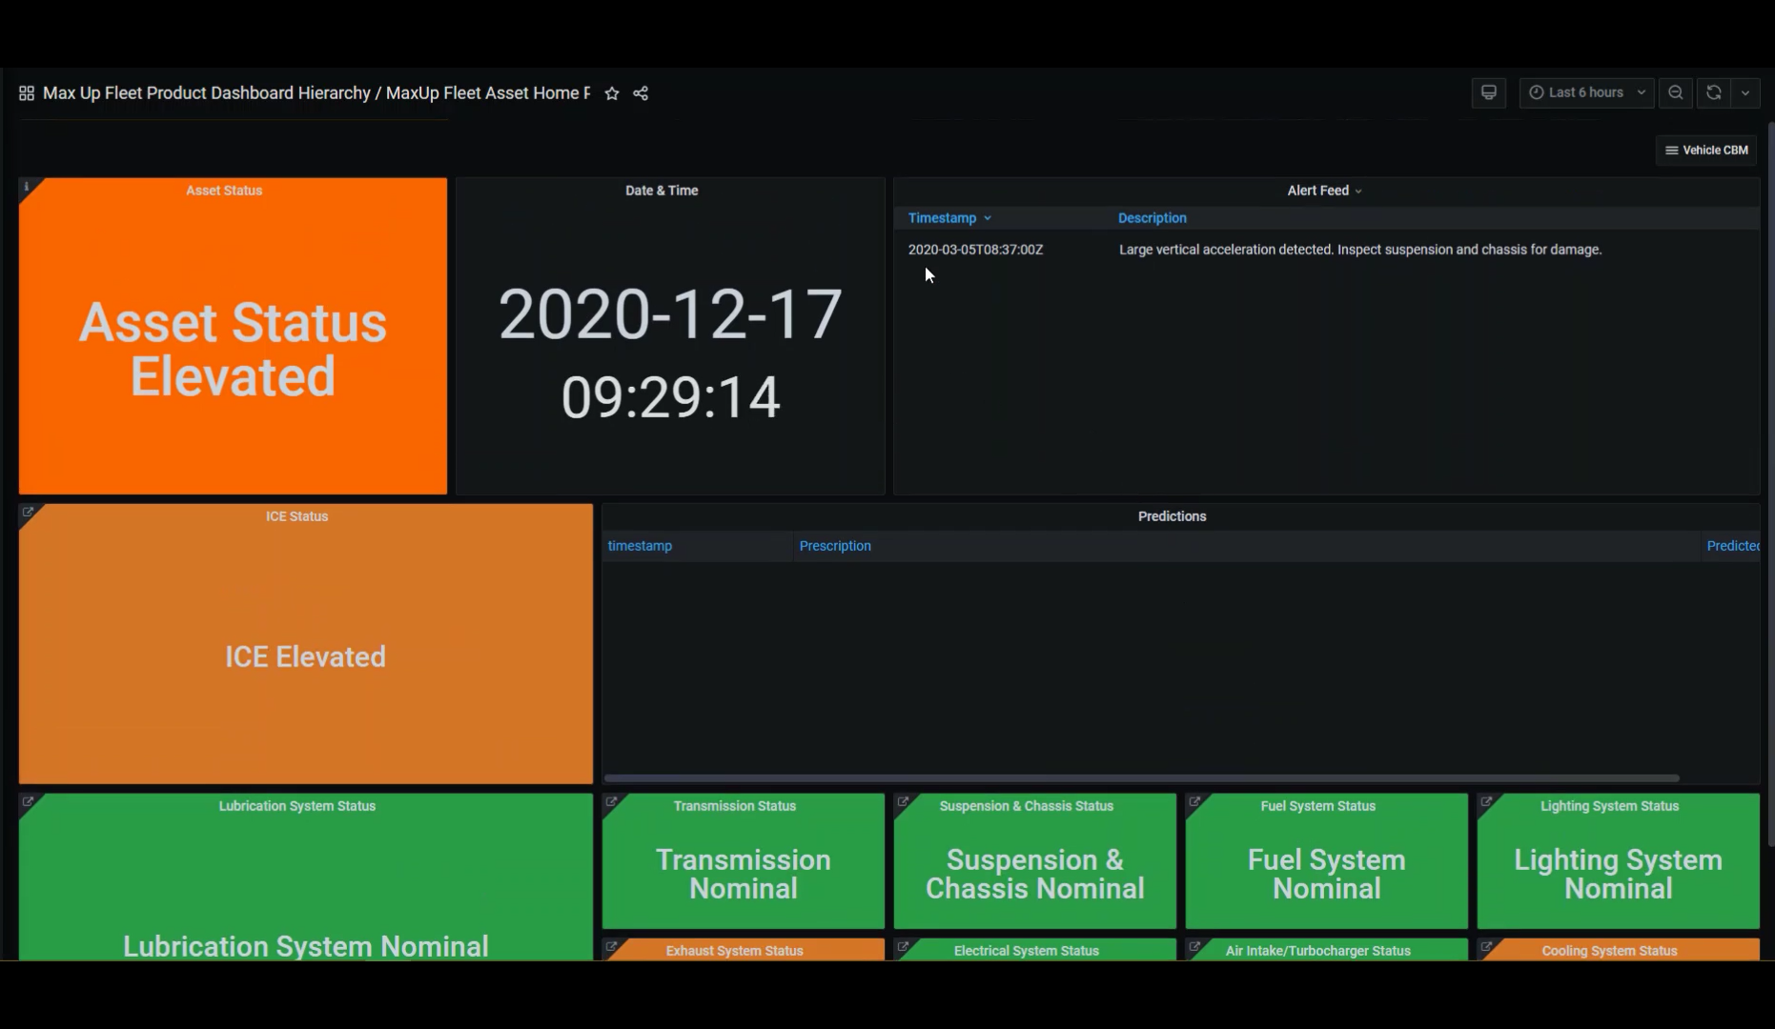
Task: Open ICE Status panel link icon
Action: pos(28,513)
